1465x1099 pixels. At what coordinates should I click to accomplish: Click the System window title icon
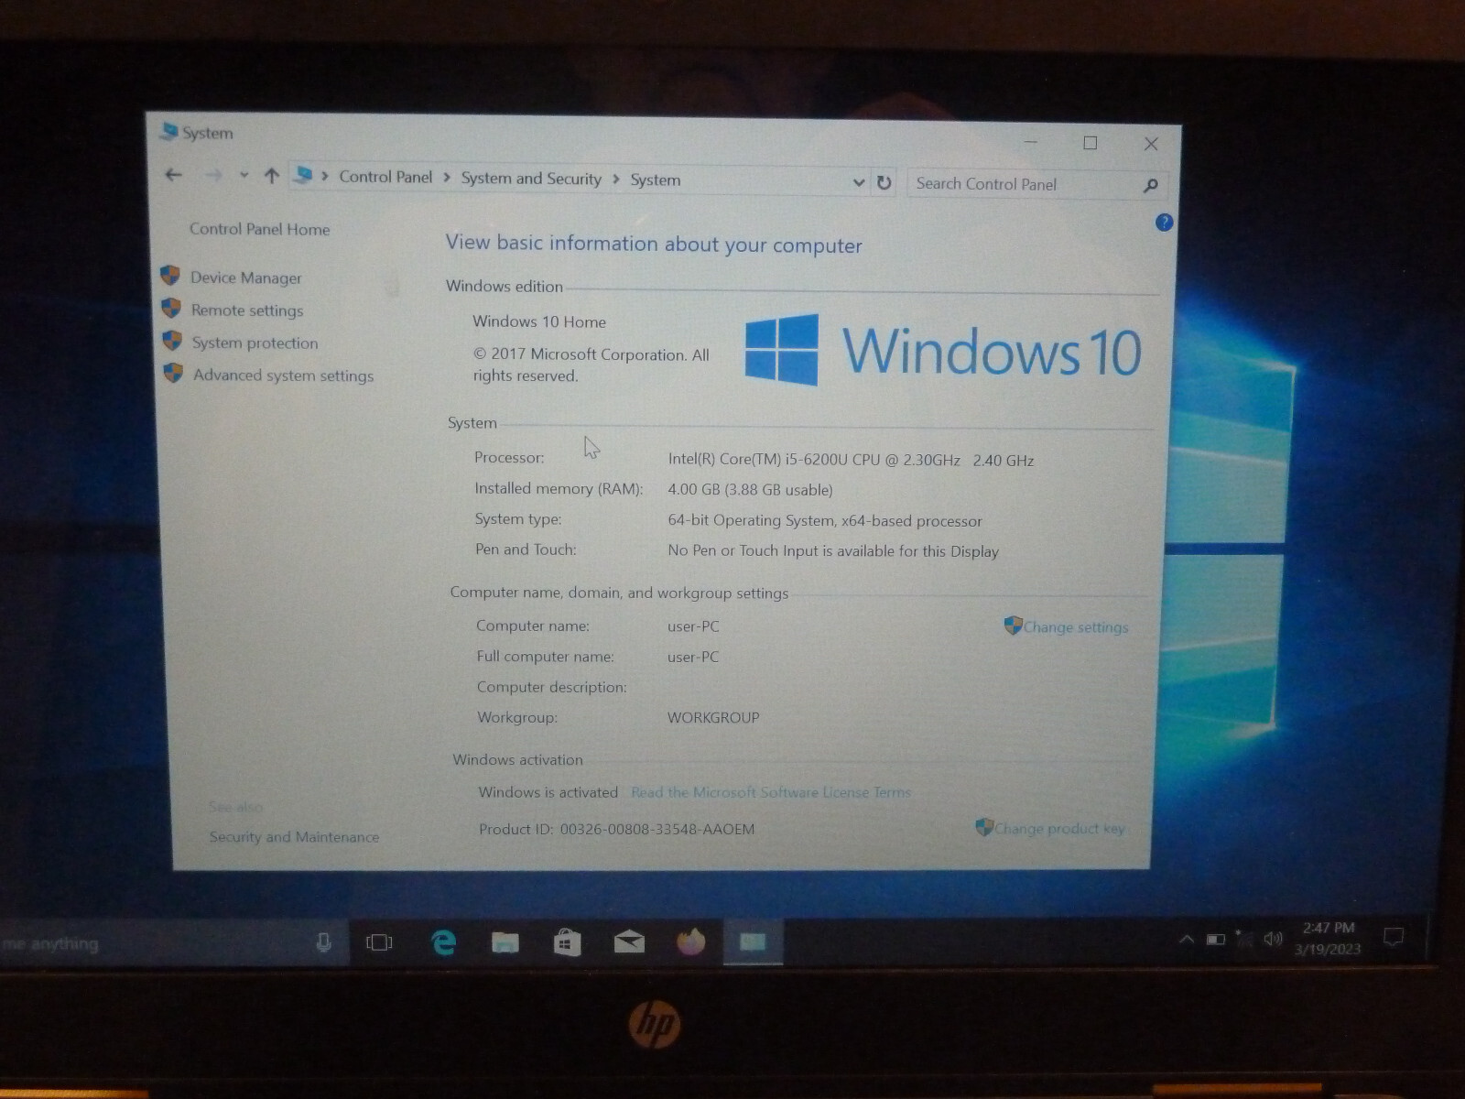click(168, 132)
